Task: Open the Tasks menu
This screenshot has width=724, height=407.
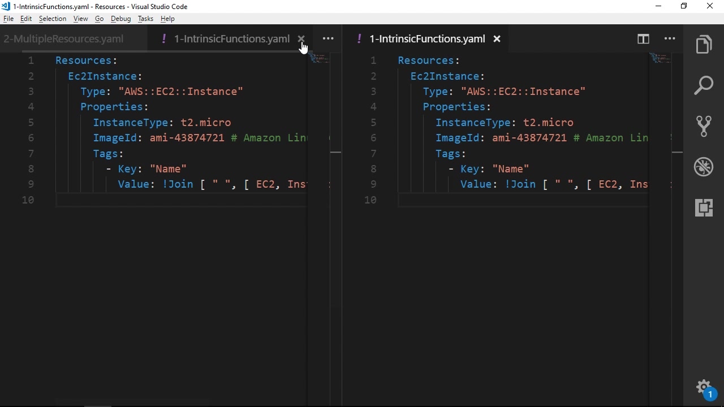Action: point(145,19)
